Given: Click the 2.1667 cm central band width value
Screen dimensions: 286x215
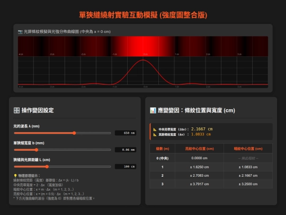Looking at the screenshot, I should tap(202, 129).
